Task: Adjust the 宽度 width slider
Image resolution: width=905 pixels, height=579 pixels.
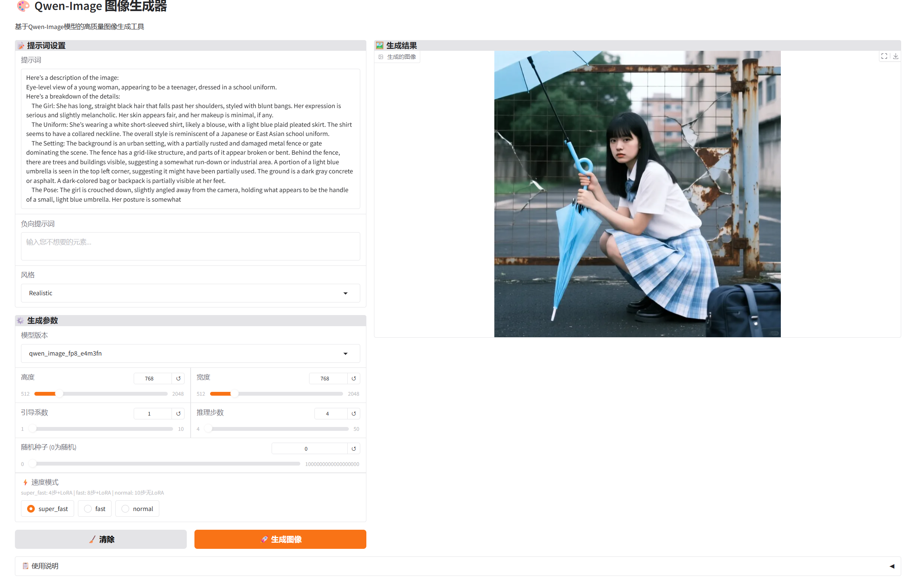Action: [x=276, y=394]
